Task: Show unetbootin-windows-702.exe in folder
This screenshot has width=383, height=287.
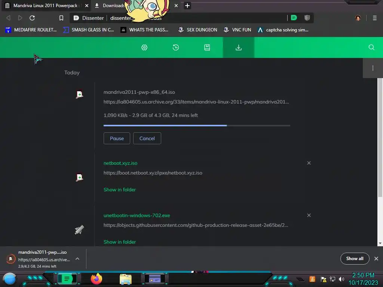Action: click(x=120, y=242)
